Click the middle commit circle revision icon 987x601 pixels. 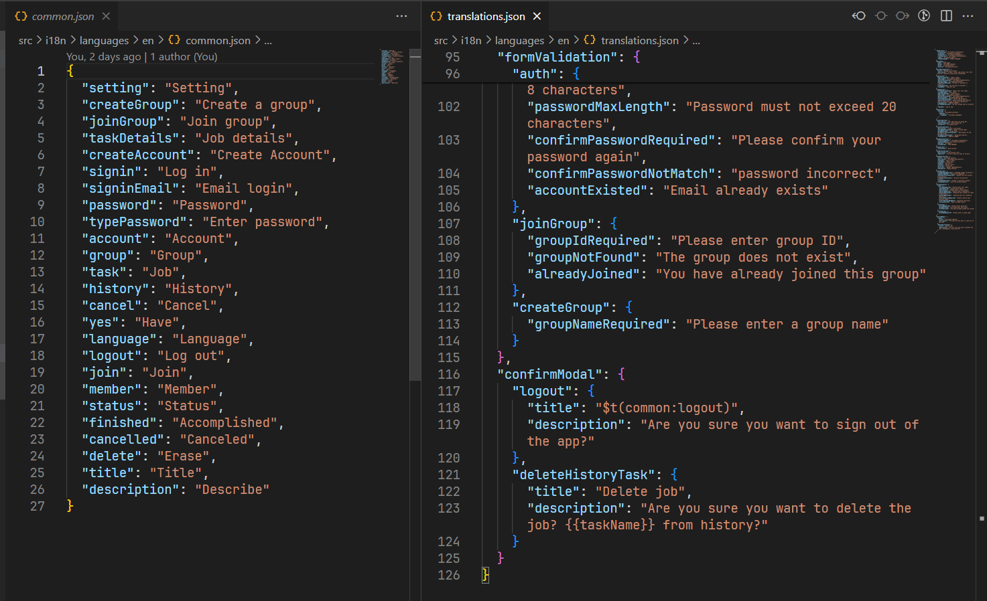point(881,15)
